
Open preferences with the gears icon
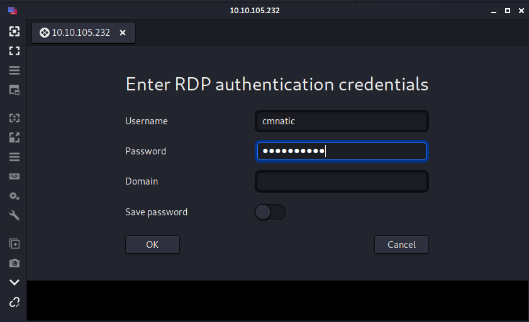point(14,196)
